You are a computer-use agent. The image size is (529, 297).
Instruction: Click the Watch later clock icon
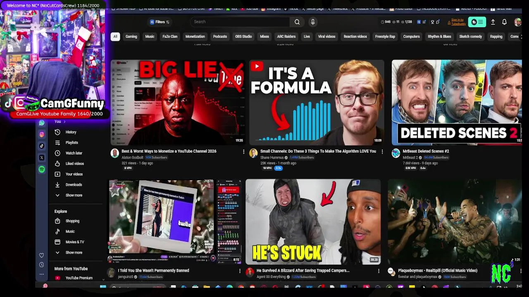pyautogui.click(x=57, y=153)
